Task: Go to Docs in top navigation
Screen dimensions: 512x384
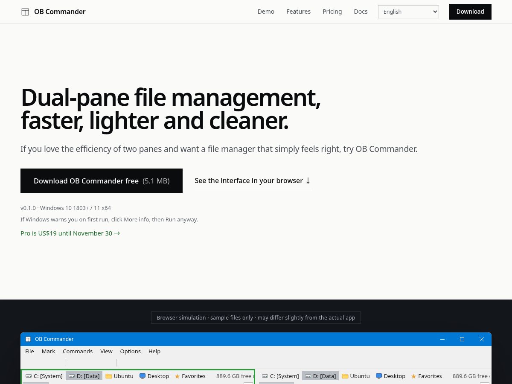Action: pos(361,12)
